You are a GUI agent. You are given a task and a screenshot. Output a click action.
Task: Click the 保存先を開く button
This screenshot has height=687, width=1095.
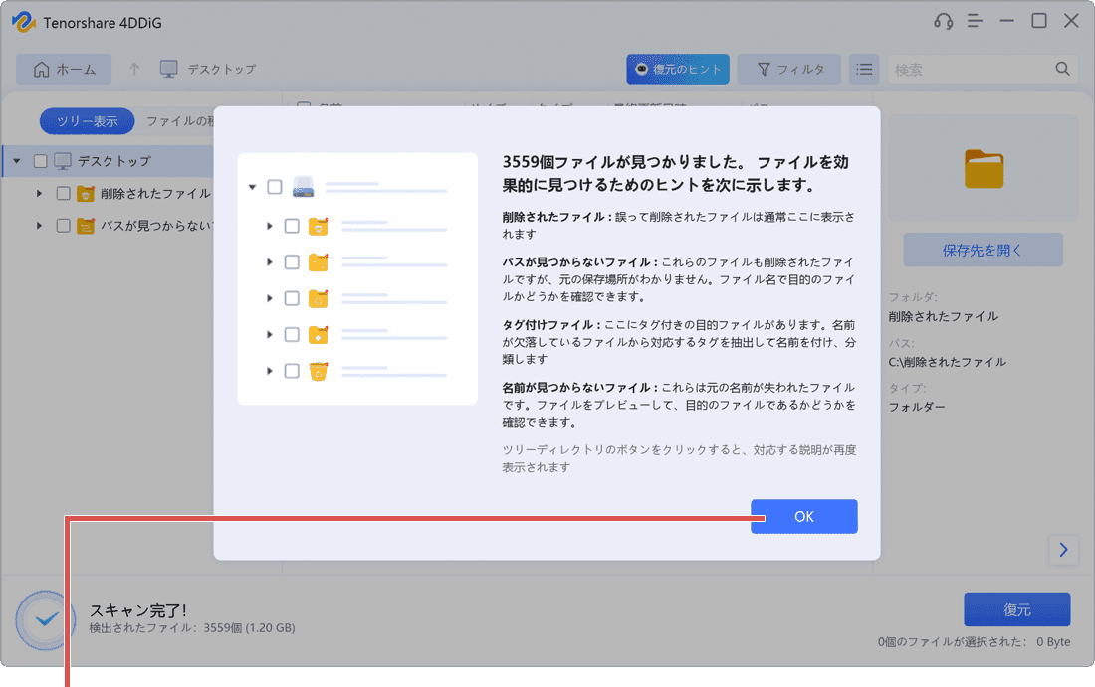[983, 250]
